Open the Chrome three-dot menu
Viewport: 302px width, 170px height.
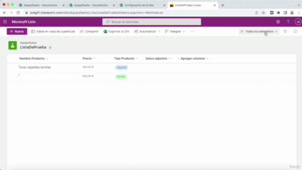pos(299,13)
